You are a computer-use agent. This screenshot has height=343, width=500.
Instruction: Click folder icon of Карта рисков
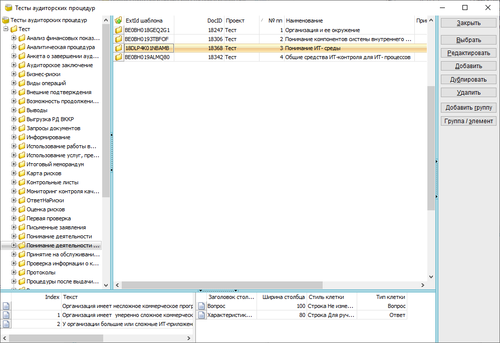[x=22, y=173]
